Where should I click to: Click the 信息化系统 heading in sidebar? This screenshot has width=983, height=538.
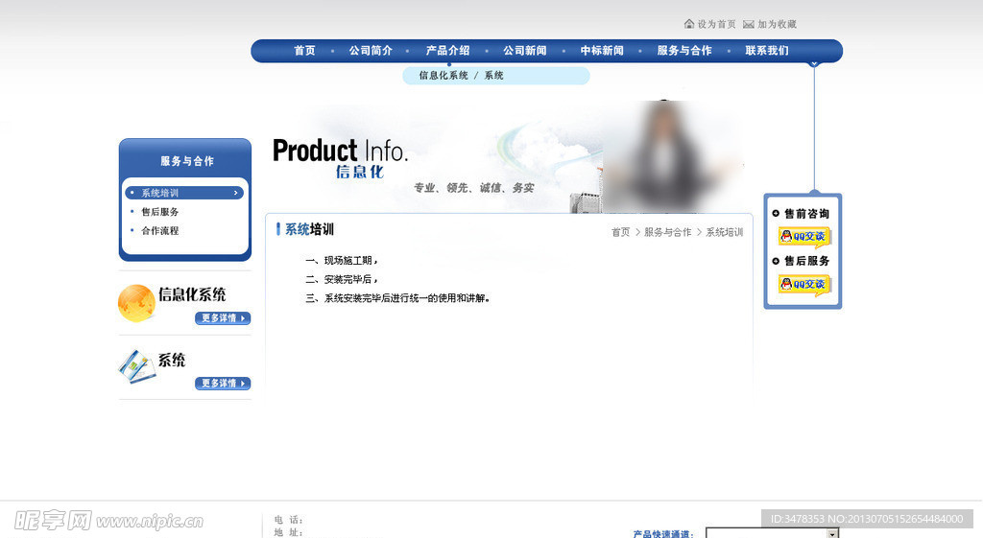pos(192,294)
